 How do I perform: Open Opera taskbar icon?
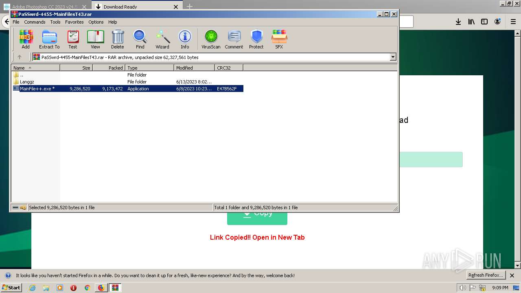pos(73,288)
